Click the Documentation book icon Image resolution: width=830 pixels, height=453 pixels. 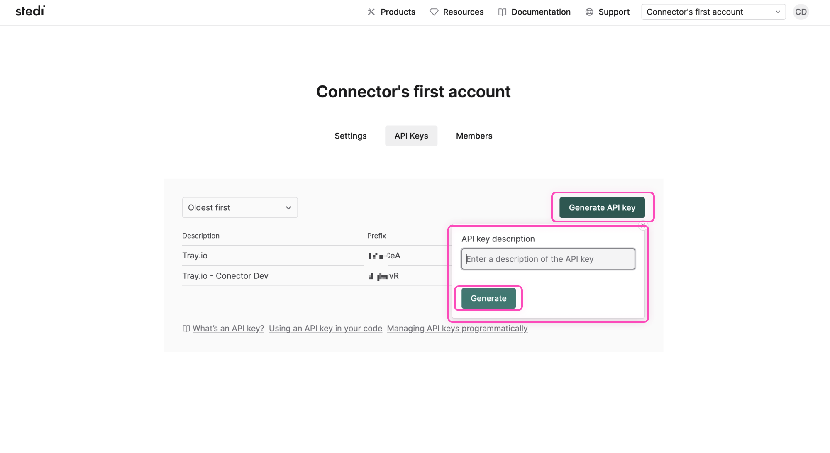(x=502, y=12)
